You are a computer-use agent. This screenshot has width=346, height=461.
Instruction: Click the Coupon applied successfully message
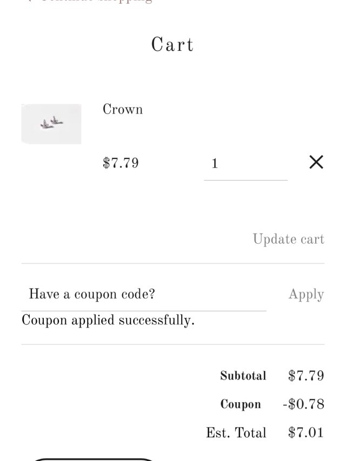tap(108, 320)
